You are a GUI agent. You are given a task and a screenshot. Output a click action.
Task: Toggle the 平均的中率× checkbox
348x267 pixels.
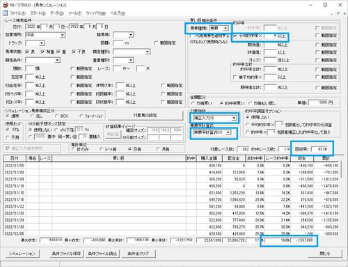click(235, 36)
